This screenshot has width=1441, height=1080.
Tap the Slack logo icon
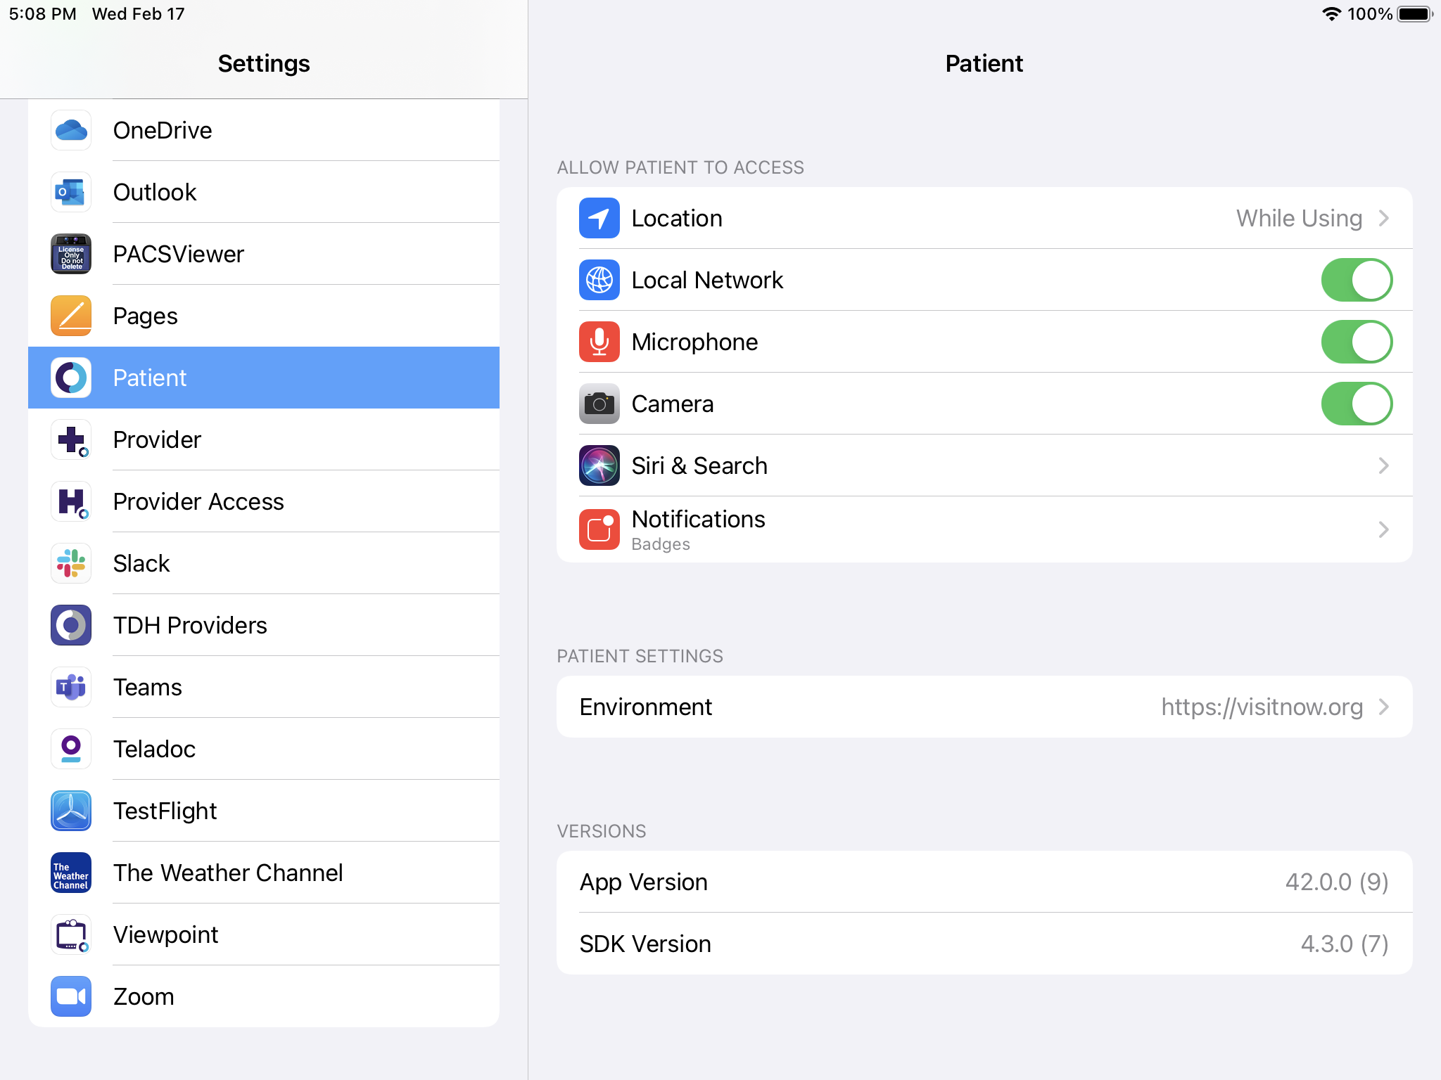(x=71, y=563)
